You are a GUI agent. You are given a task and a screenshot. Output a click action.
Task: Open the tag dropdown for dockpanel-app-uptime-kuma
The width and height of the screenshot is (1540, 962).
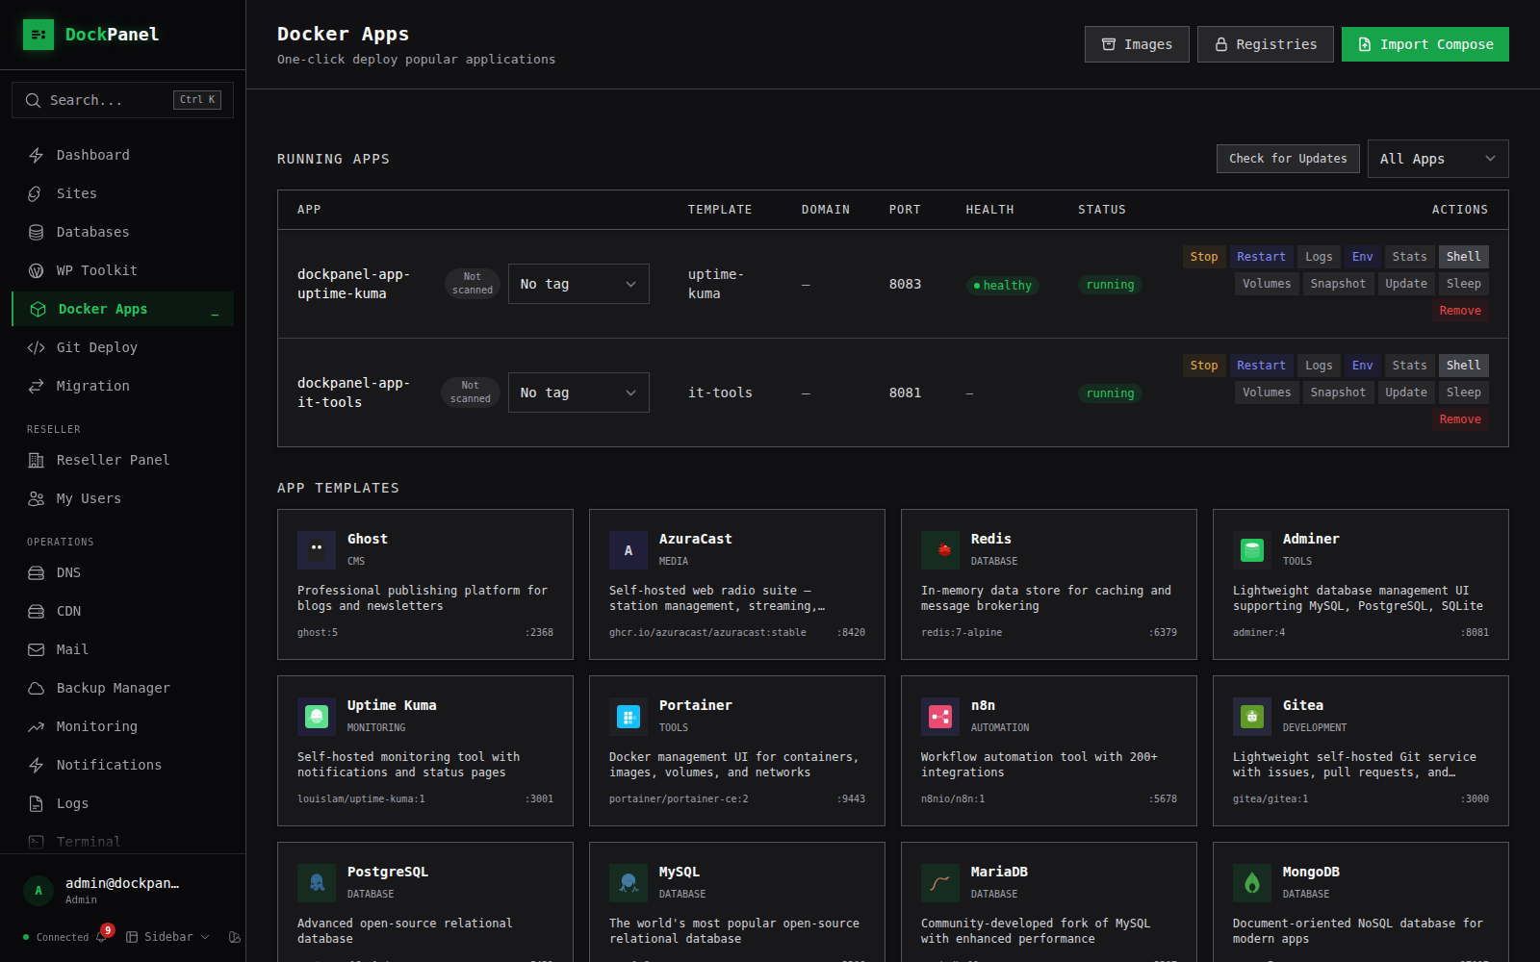578,284
